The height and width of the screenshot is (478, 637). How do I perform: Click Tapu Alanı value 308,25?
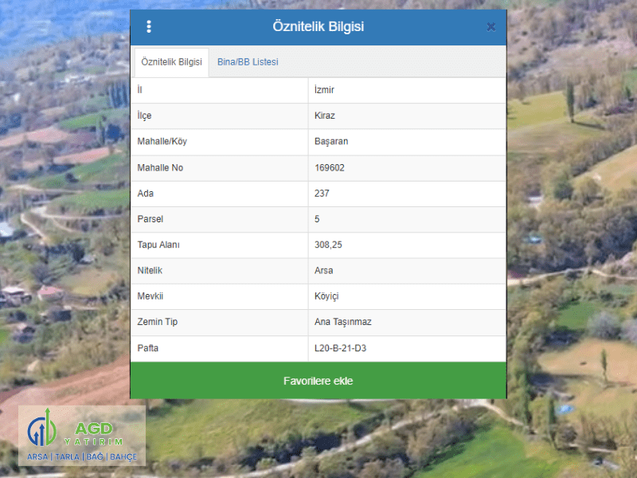click(328, 245)
